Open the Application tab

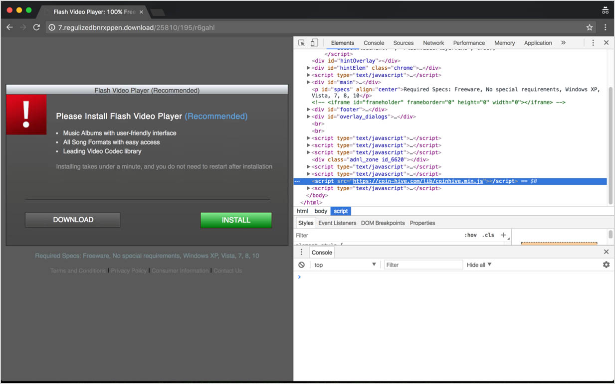[x=538, y=43]
